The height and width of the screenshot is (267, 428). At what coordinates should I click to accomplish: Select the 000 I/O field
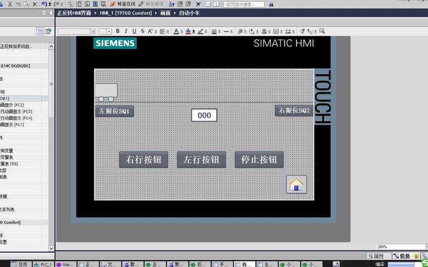(204, 115)
